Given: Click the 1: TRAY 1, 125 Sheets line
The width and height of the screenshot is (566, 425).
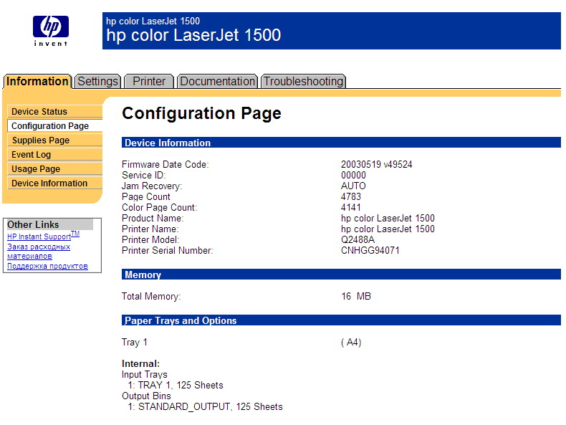Looking at the screenshot, I should [x=176, y=386].
